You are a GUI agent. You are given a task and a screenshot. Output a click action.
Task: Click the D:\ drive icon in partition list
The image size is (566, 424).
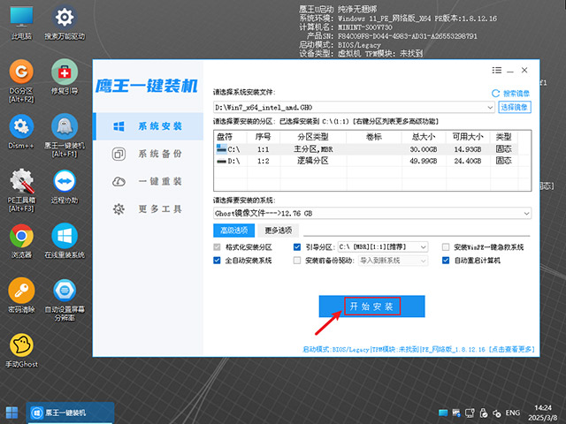pyautogui.click(x=221, y=161)
